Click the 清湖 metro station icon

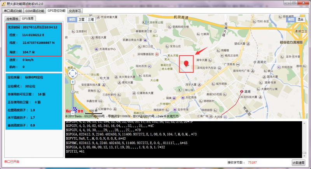click(241, 92)
